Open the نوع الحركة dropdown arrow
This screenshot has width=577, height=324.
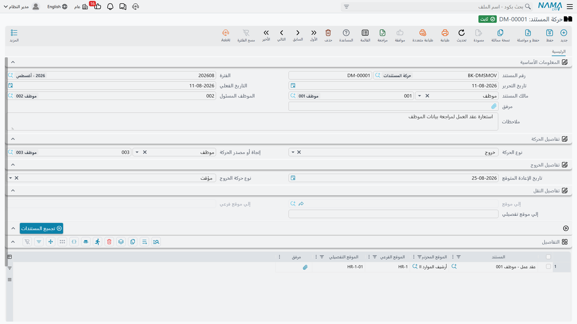click(x=293, y=152)
